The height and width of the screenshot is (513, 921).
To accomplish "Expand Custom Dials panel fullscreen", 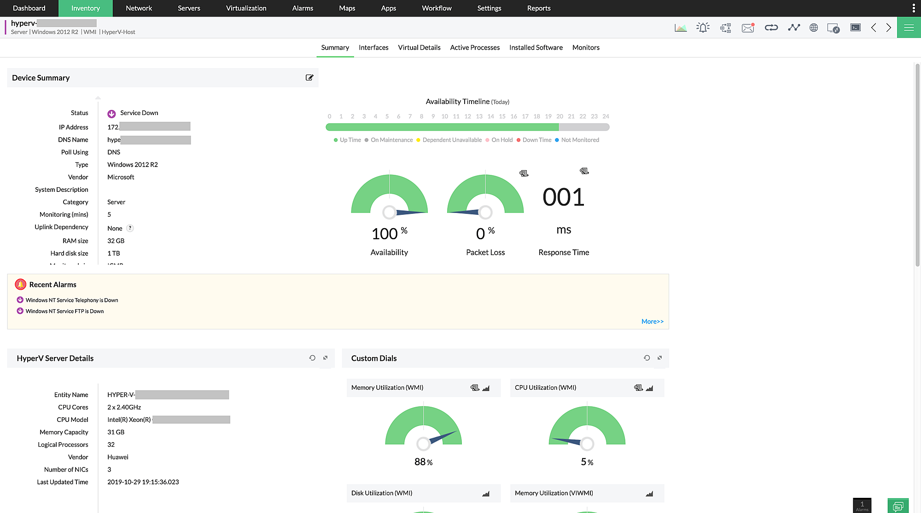I will point(660,357).
